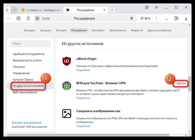Close the Расширения tab
This screenshot has height=140, width=195.
(104, 10)
